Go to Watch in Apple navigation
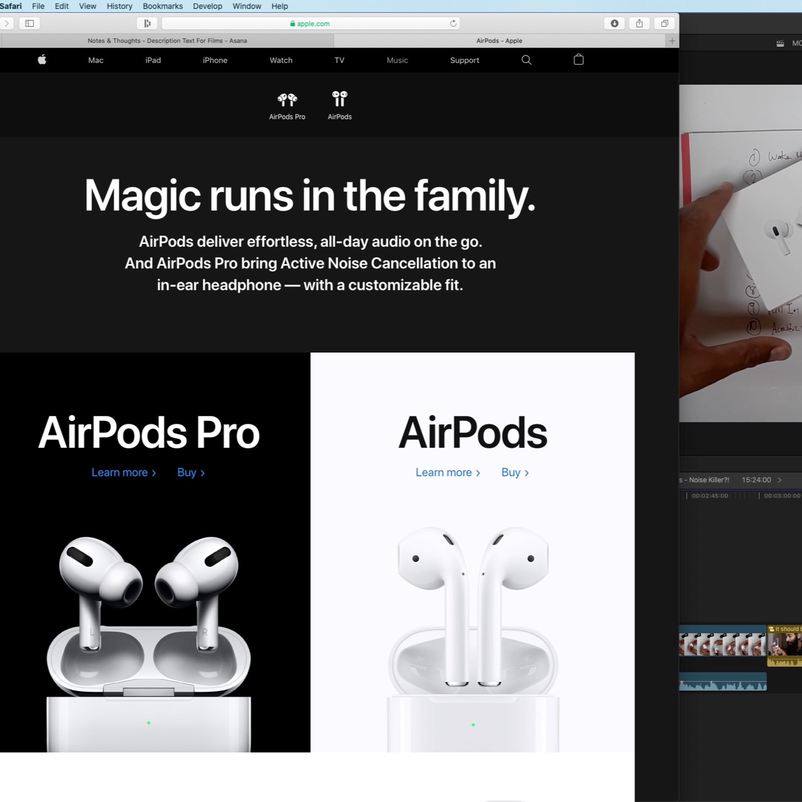Image resolution: width=802 pixels, height=802 pixels. (281, 60)
